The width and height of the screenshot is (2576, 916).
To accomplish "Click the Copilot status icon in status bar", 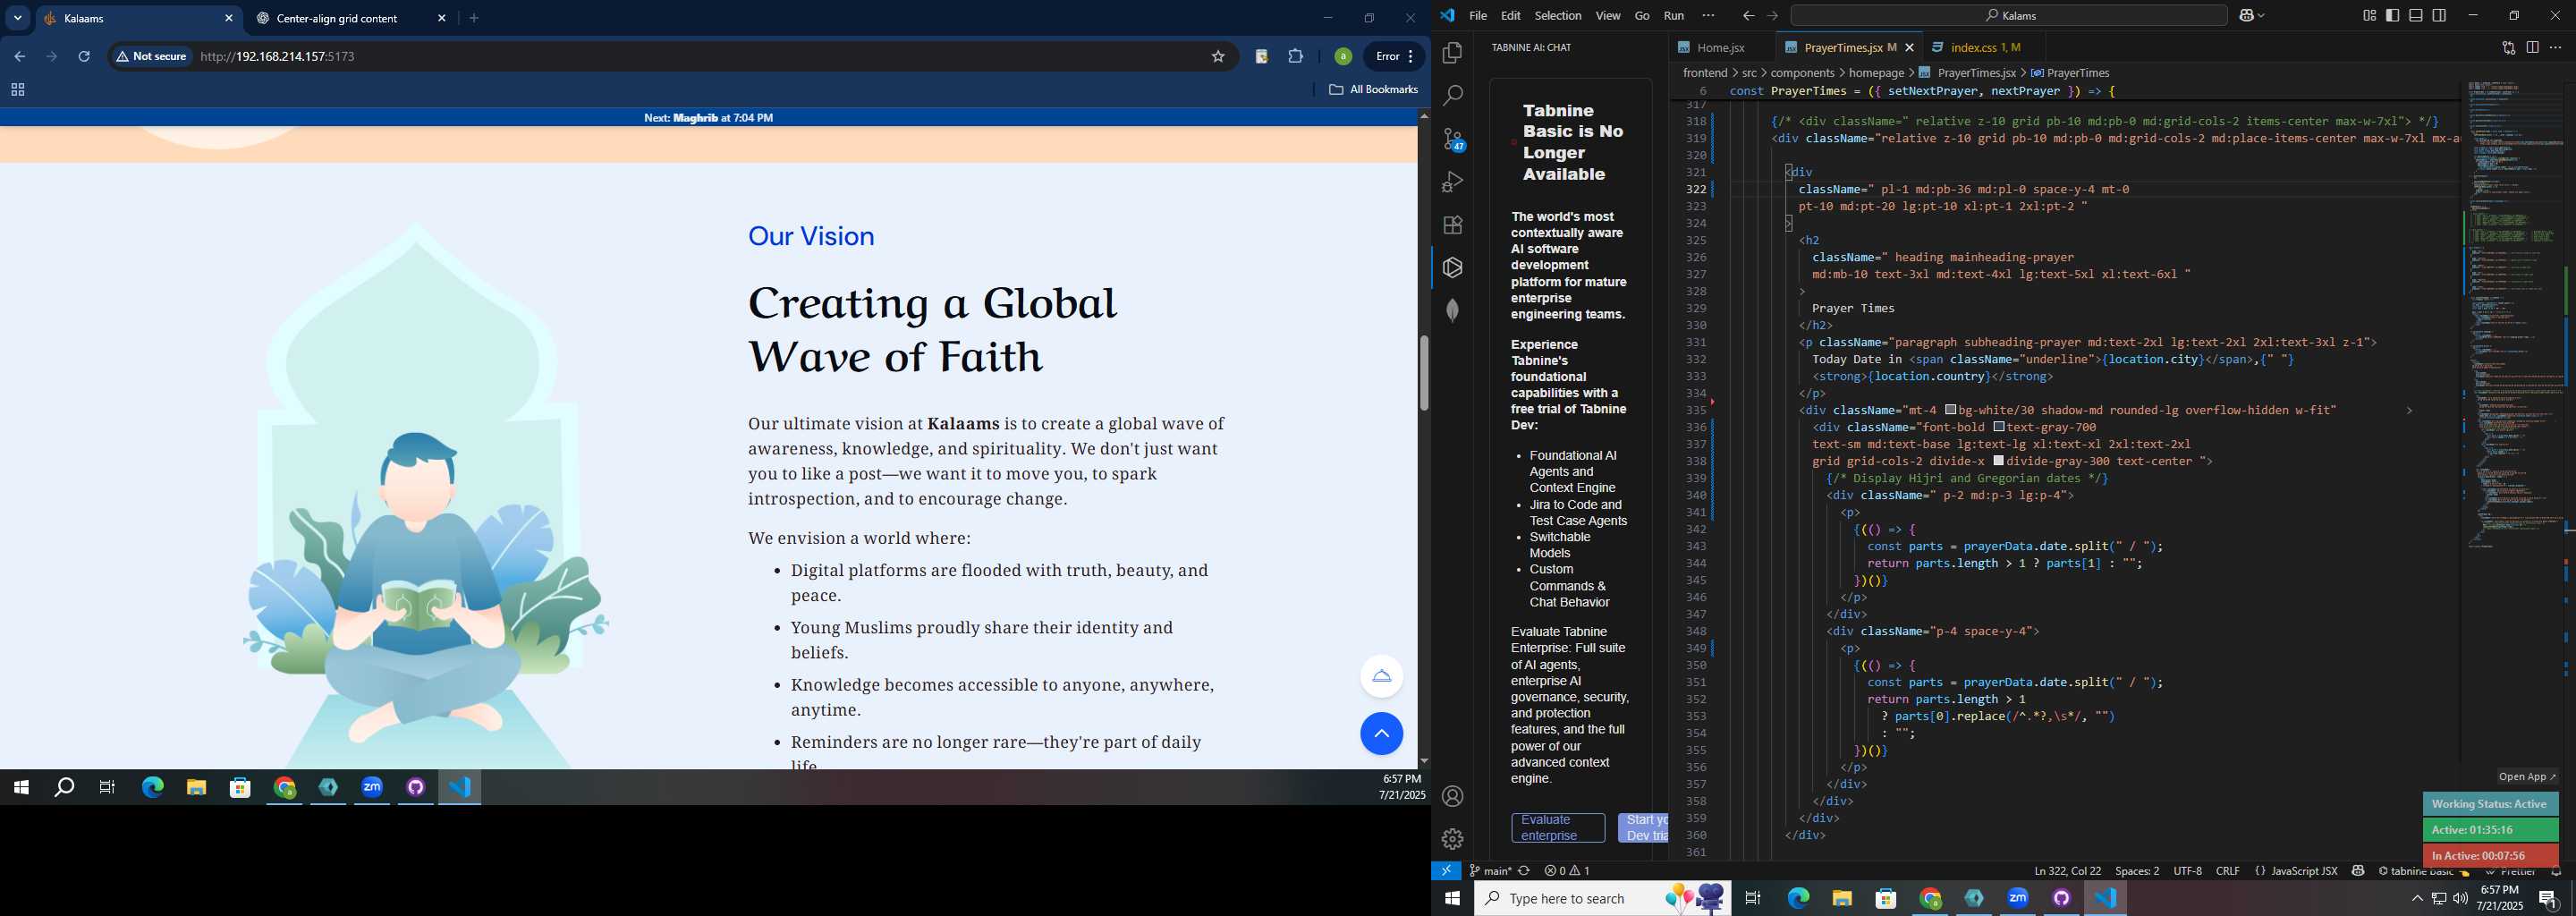I will (2358, 871).
